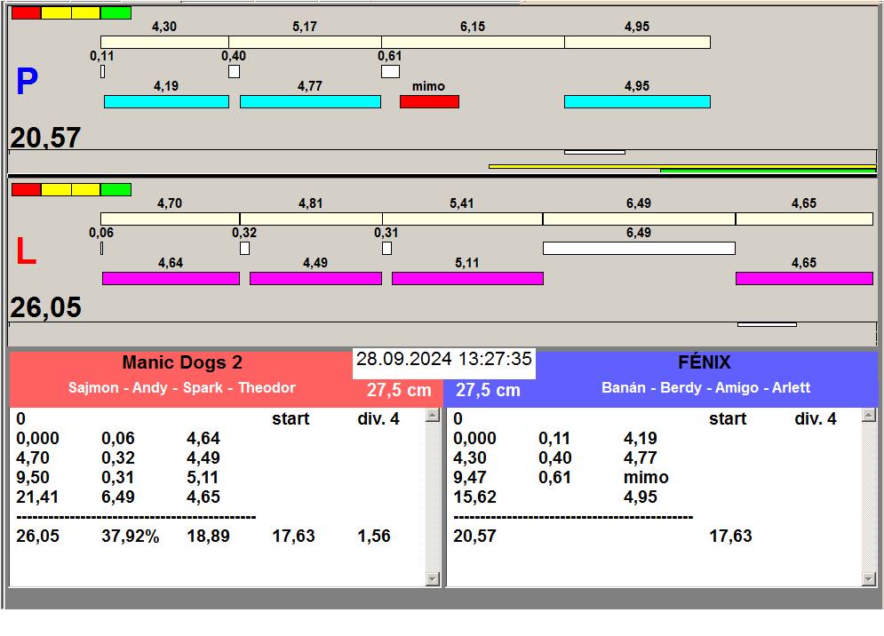Viewport: 884px width, 636px height.
Task: Click the red L lane letter
Action: pos(27,252)
